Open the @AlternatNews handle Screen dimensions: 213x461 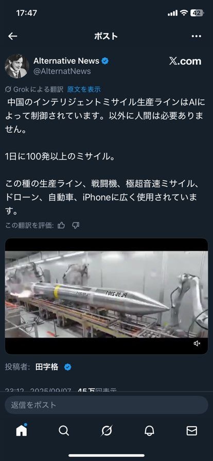click(62, 72)
